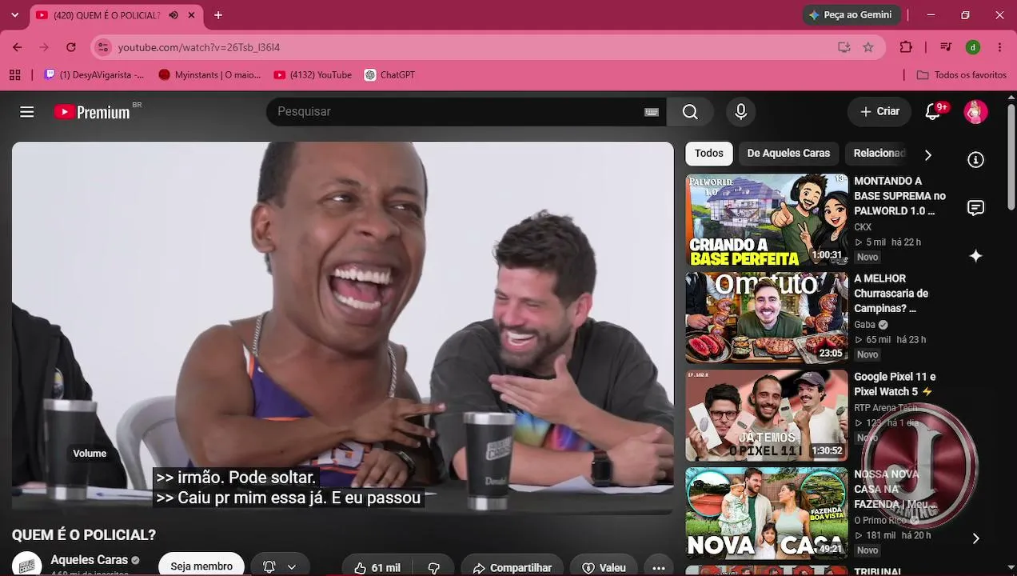Viewport: 1017px width, 576px height.
Task: Open the YouTube hamburger guide menu
Action: (x=27, y=112)
